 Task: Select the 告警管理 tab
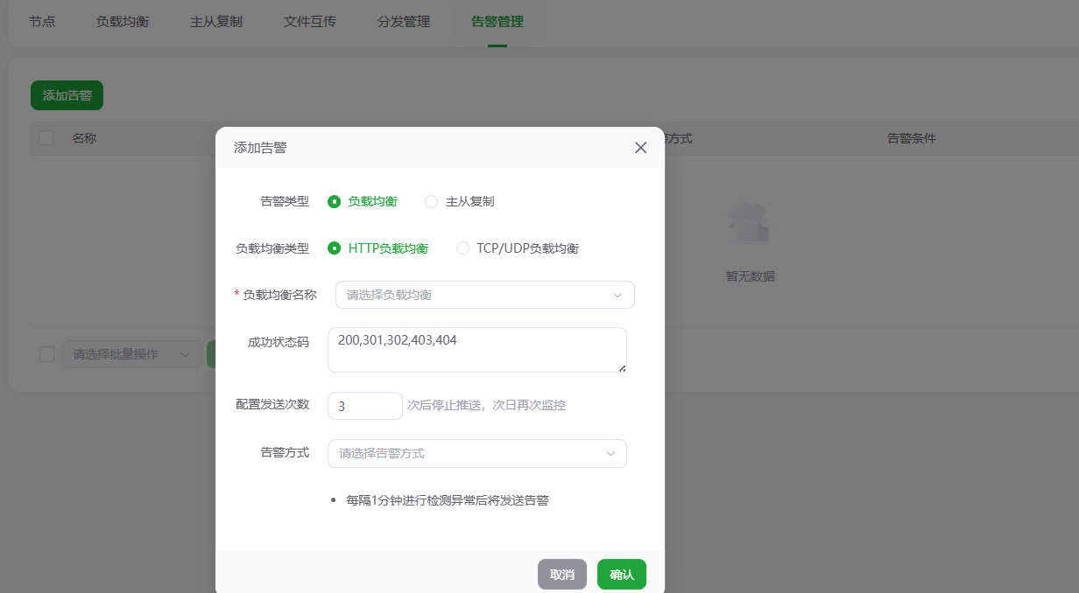click(497, 21)
